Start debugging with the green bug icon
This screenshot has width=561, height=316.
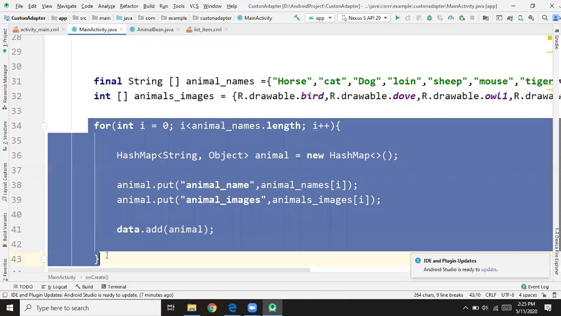coord(430,18)
